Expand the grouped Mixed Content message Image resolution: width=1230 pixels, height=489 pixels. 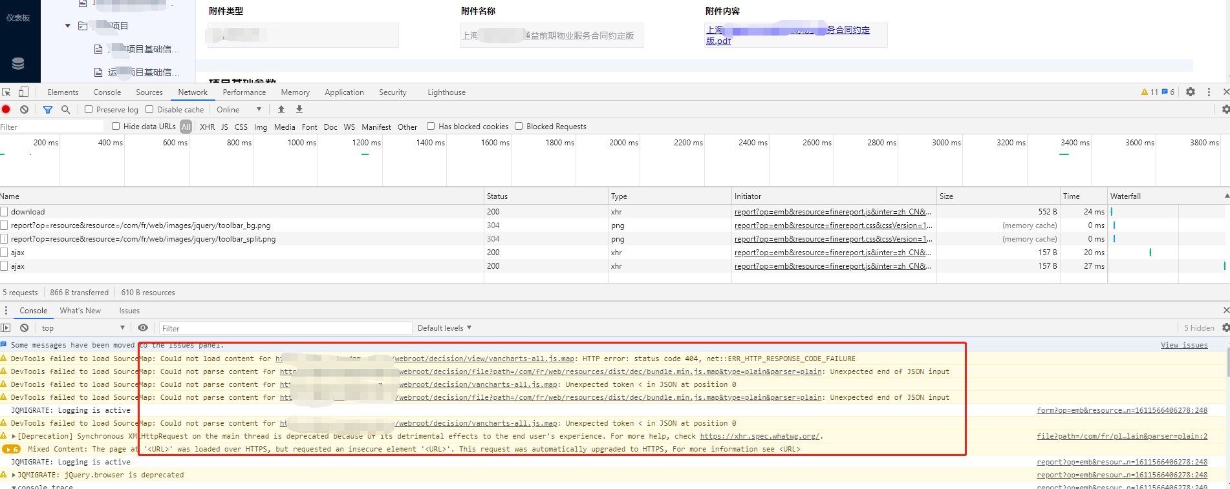pyautogui.click(x=11, y=449)
